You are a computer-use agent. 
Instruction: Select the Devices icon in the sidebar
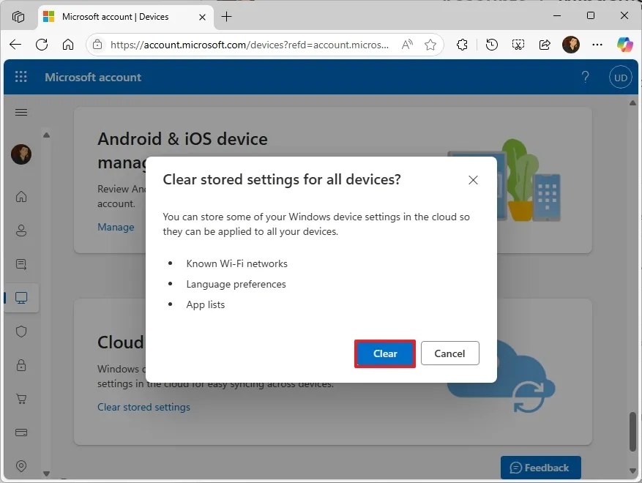click(x=21, y=298)
